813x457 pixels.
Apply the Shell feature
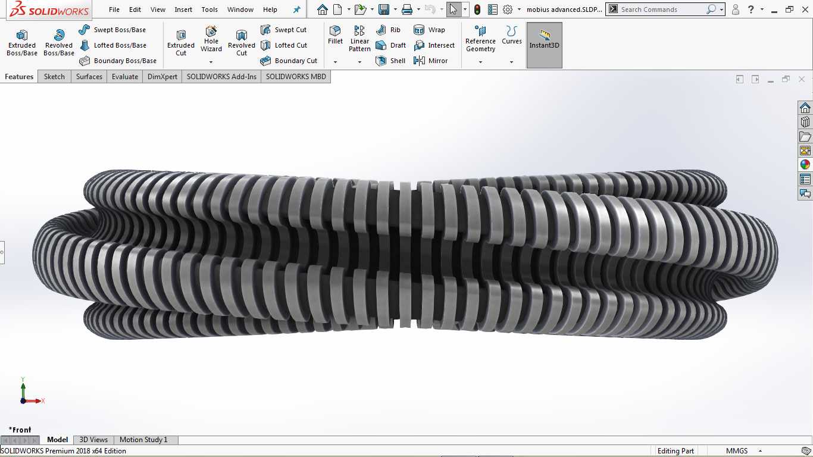(x=390, y=61)
